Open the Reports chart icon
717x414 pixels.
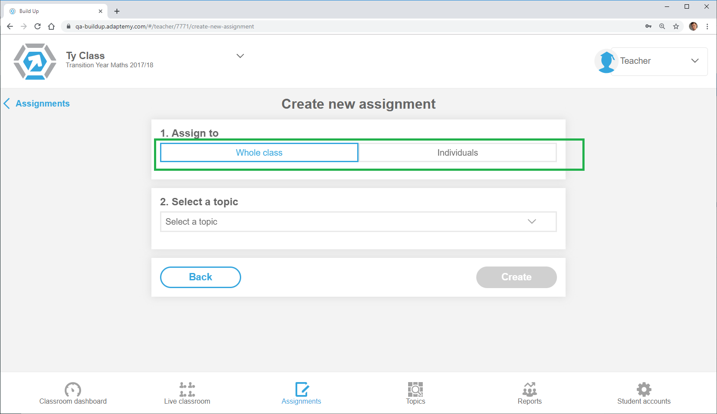click(529, 389)
